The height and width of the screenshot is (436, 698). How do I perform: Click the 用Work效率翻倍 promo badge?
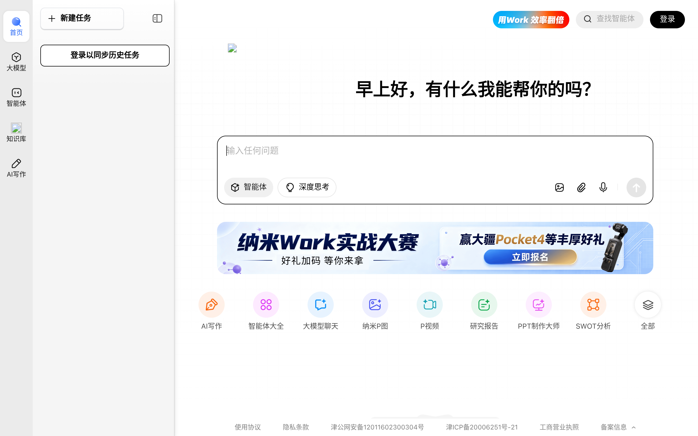pos(531,20)
